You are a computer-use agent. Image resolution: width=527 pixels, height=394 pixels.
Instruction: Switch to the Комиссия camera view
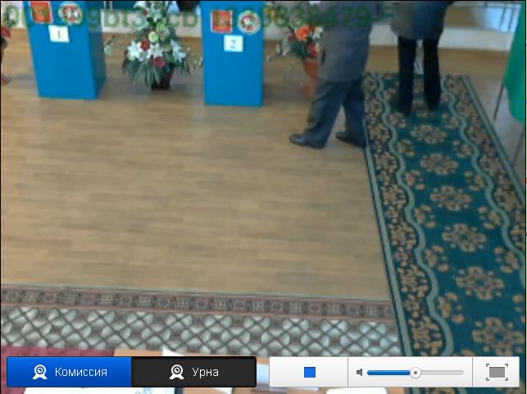click(69, 372)
